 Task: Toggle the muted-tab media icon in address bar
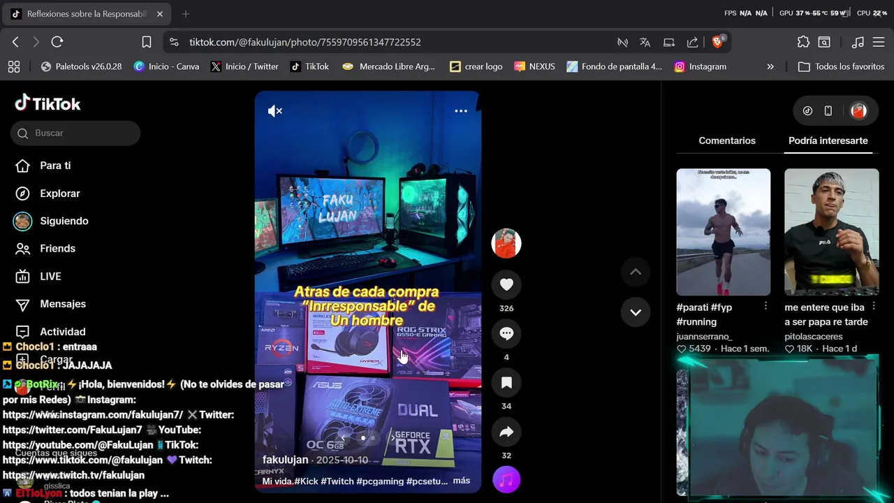[x=622, y=42]
